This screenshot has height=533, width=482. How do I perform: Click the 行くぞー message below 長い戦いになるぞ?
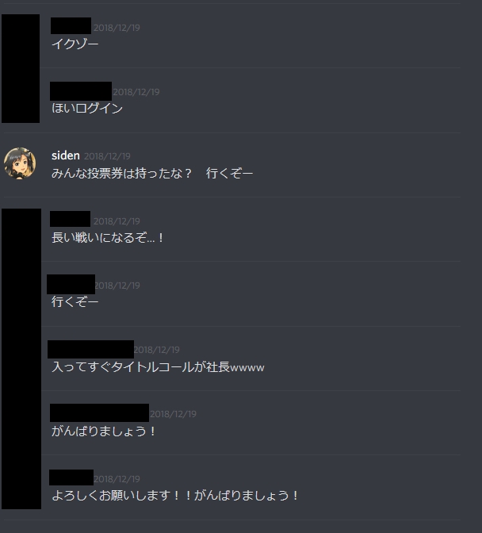(x=75, y=301)
